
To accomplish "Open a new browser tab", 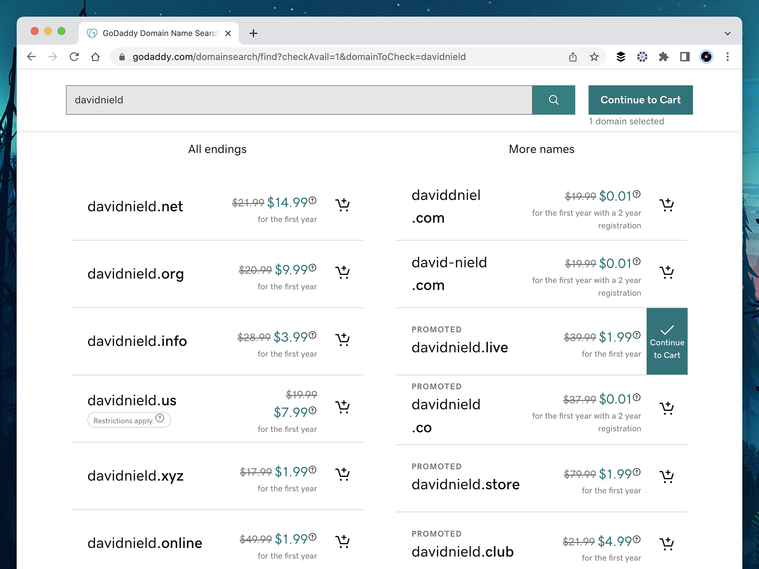I will 253,33.
